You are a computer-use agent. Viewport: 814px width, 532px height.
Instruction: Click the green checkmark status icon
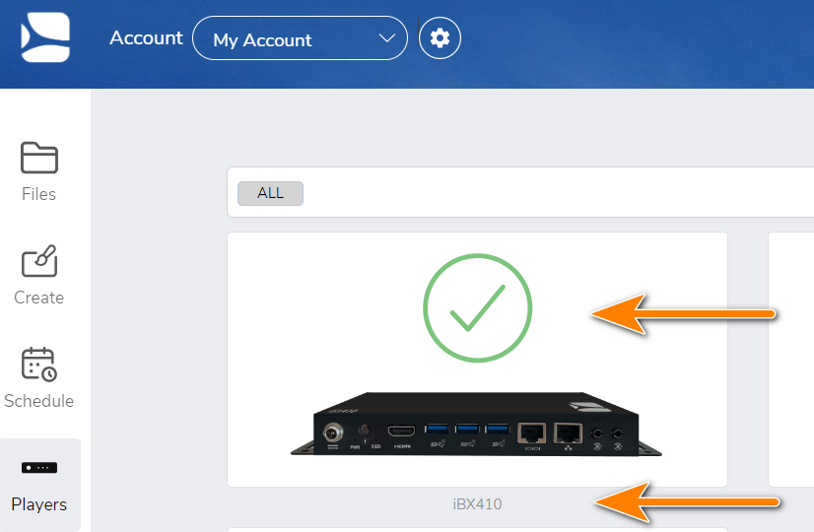[478, 307]
